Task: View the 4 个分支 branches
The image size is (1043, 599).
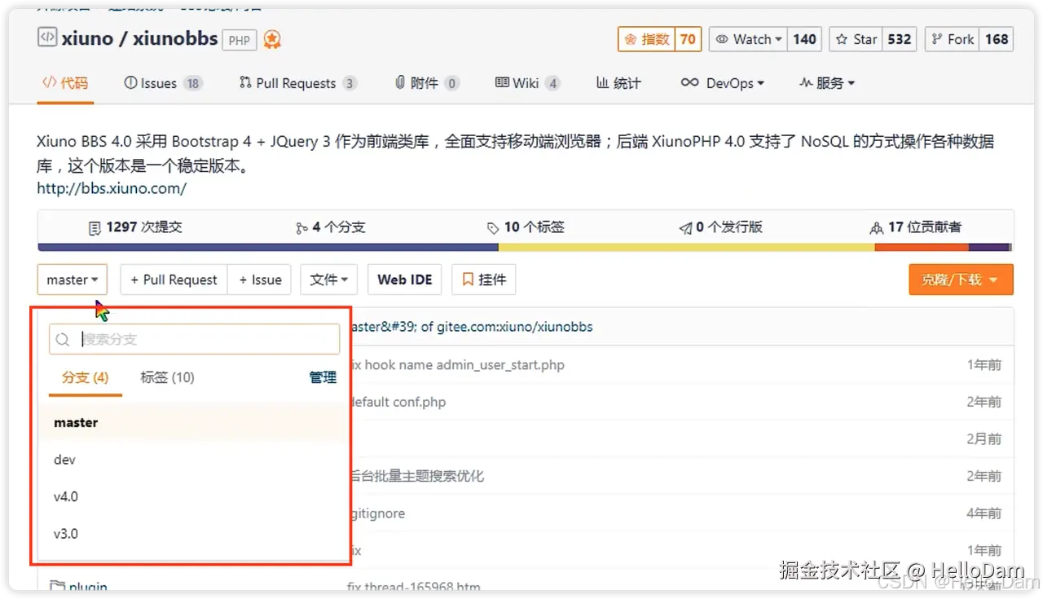Action: tap(331, 227)
